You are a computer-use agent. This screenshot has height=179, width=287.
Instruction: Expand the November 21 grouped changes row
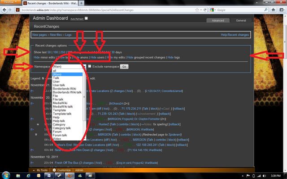click(32, 91)
